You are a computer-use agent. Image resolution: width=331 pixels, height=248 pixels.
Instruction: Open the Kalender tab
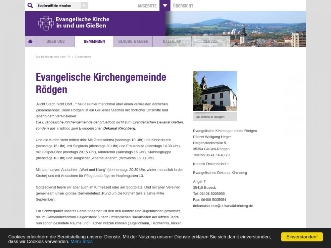172,41
